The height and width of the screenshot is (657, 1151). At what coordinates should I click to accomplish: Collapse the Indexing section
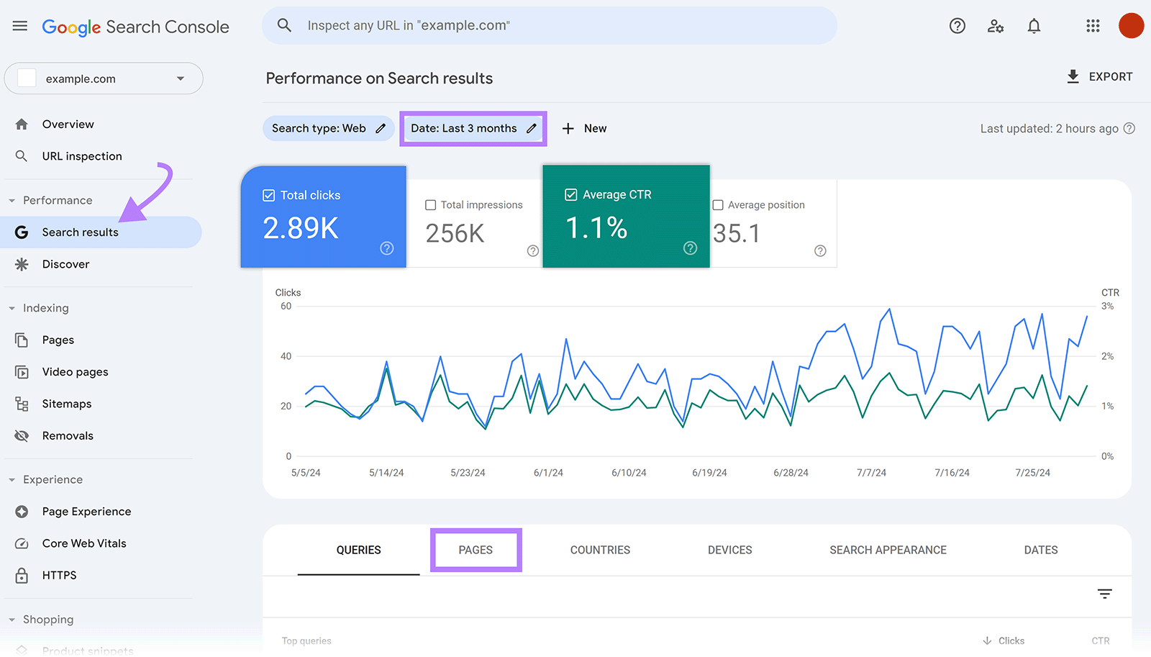tap(12, 307)
